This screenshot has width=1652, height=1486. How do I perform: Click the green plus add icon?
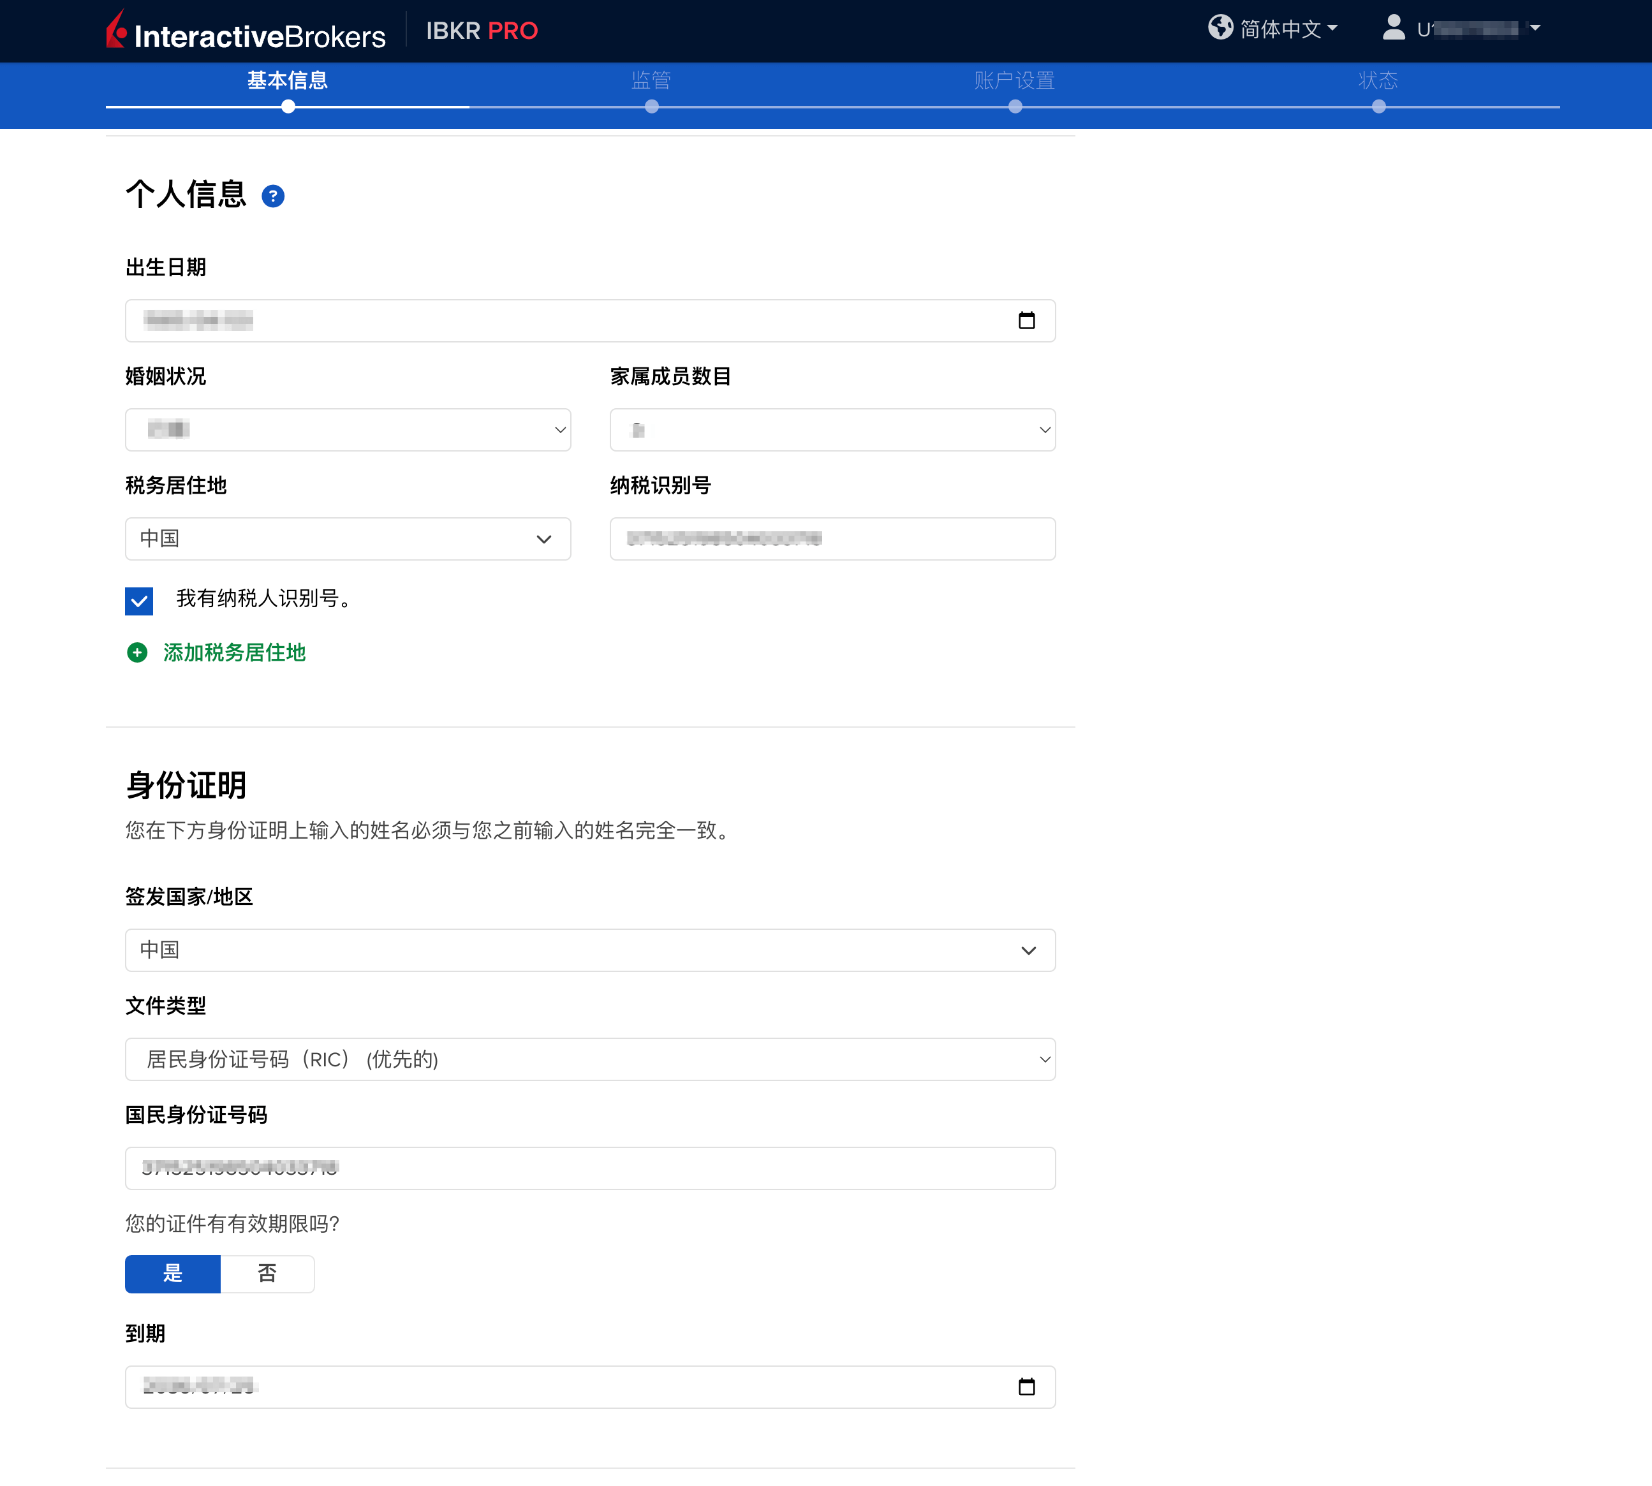point(137,652)
